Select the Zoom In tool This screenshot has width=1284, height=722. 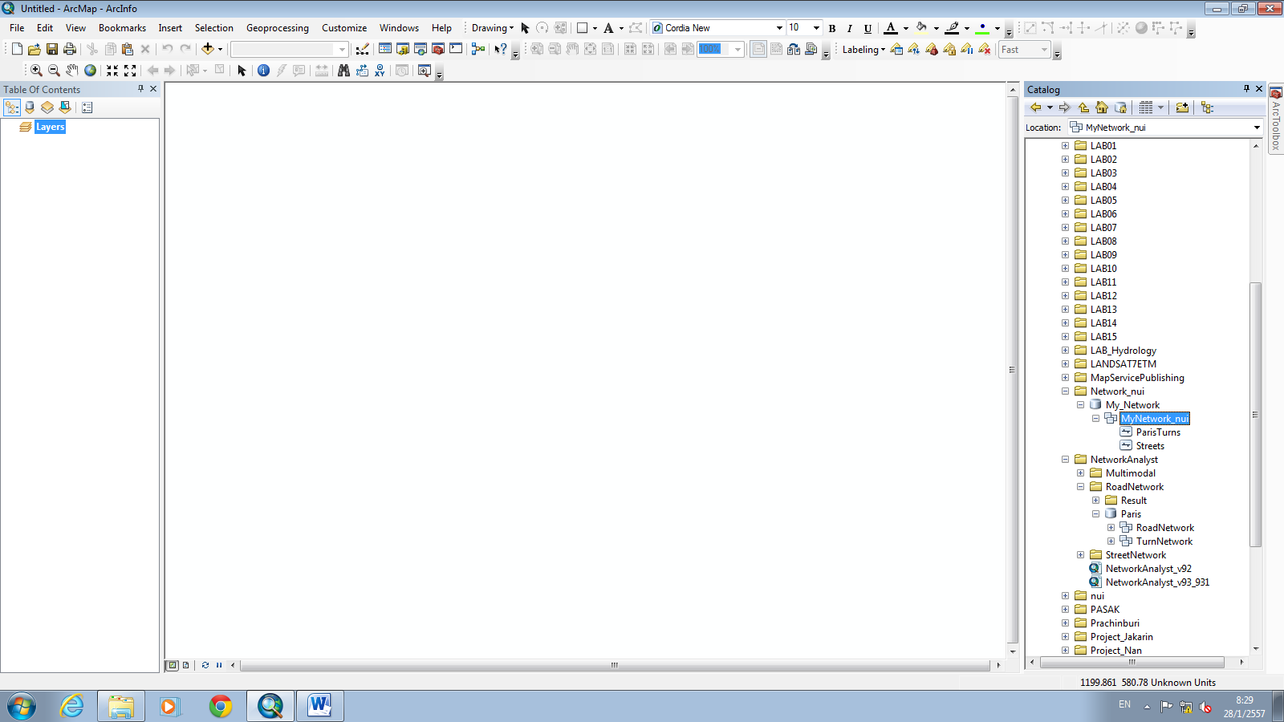36,71
